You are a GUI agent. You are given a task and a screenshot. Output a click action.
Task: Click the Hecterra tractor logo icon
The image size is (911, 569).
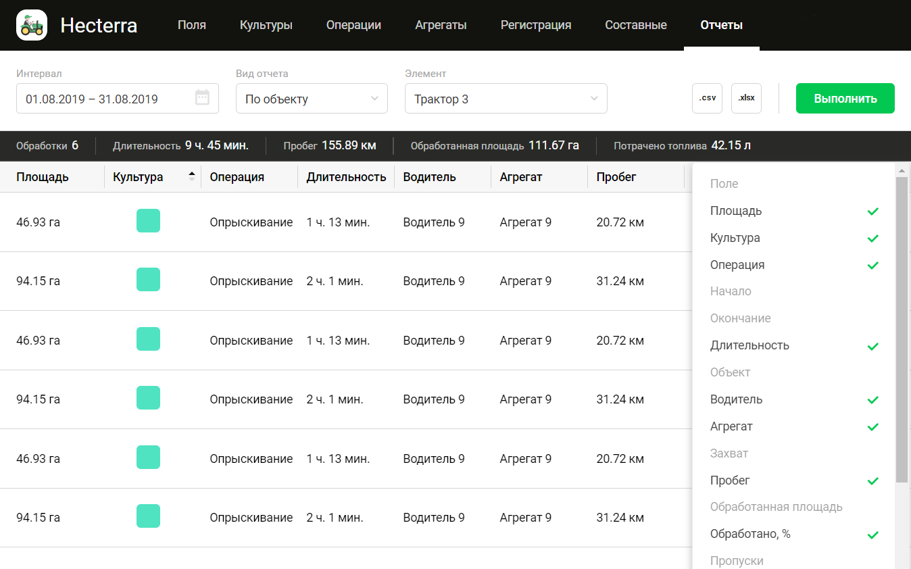pyautogui.click(x=31, y=25)
